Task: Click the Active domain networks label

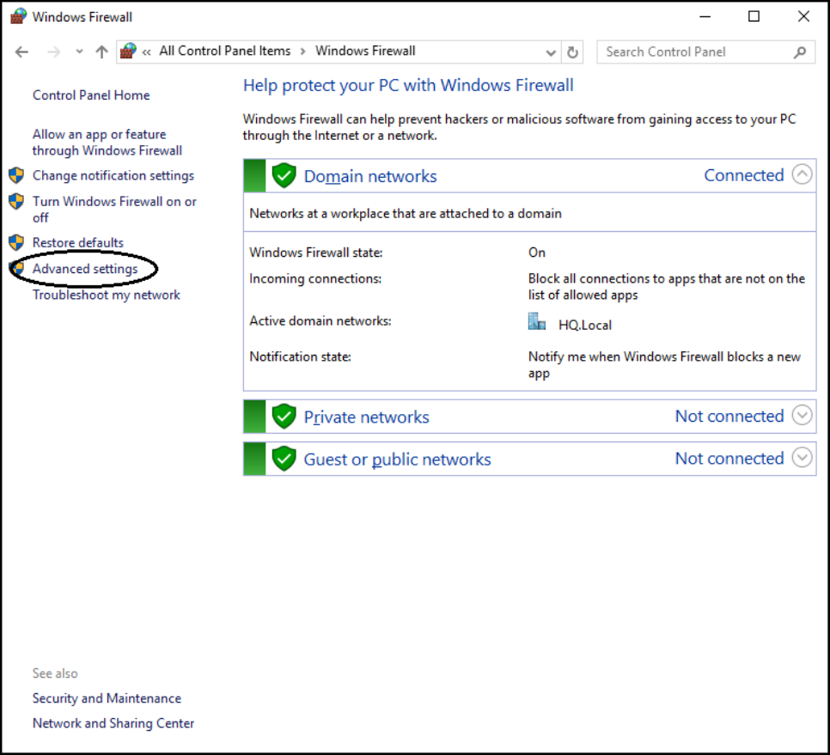Action: (320, 321)
